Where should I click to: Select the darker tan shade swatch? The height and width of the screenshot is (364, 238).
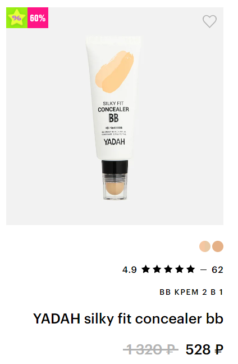[218, 246]
